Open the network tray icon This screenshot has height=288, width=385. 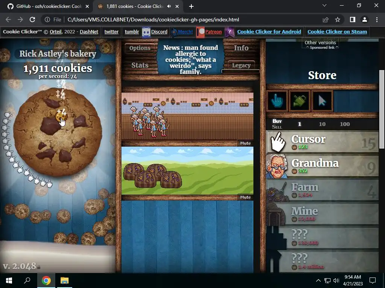coord(327,280)
